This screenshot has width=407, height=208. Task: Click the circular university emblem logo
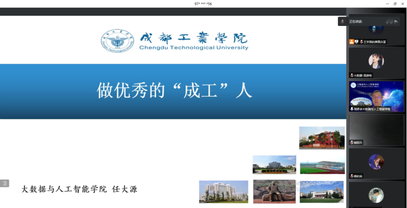click(x=118, y=41)
